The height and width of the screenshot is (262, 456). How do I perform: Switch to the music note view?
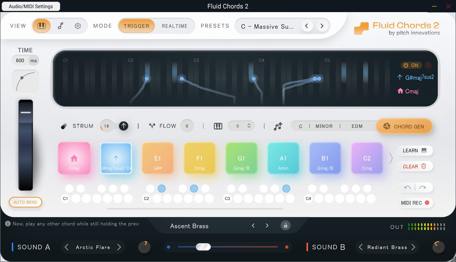pos(60,26)
